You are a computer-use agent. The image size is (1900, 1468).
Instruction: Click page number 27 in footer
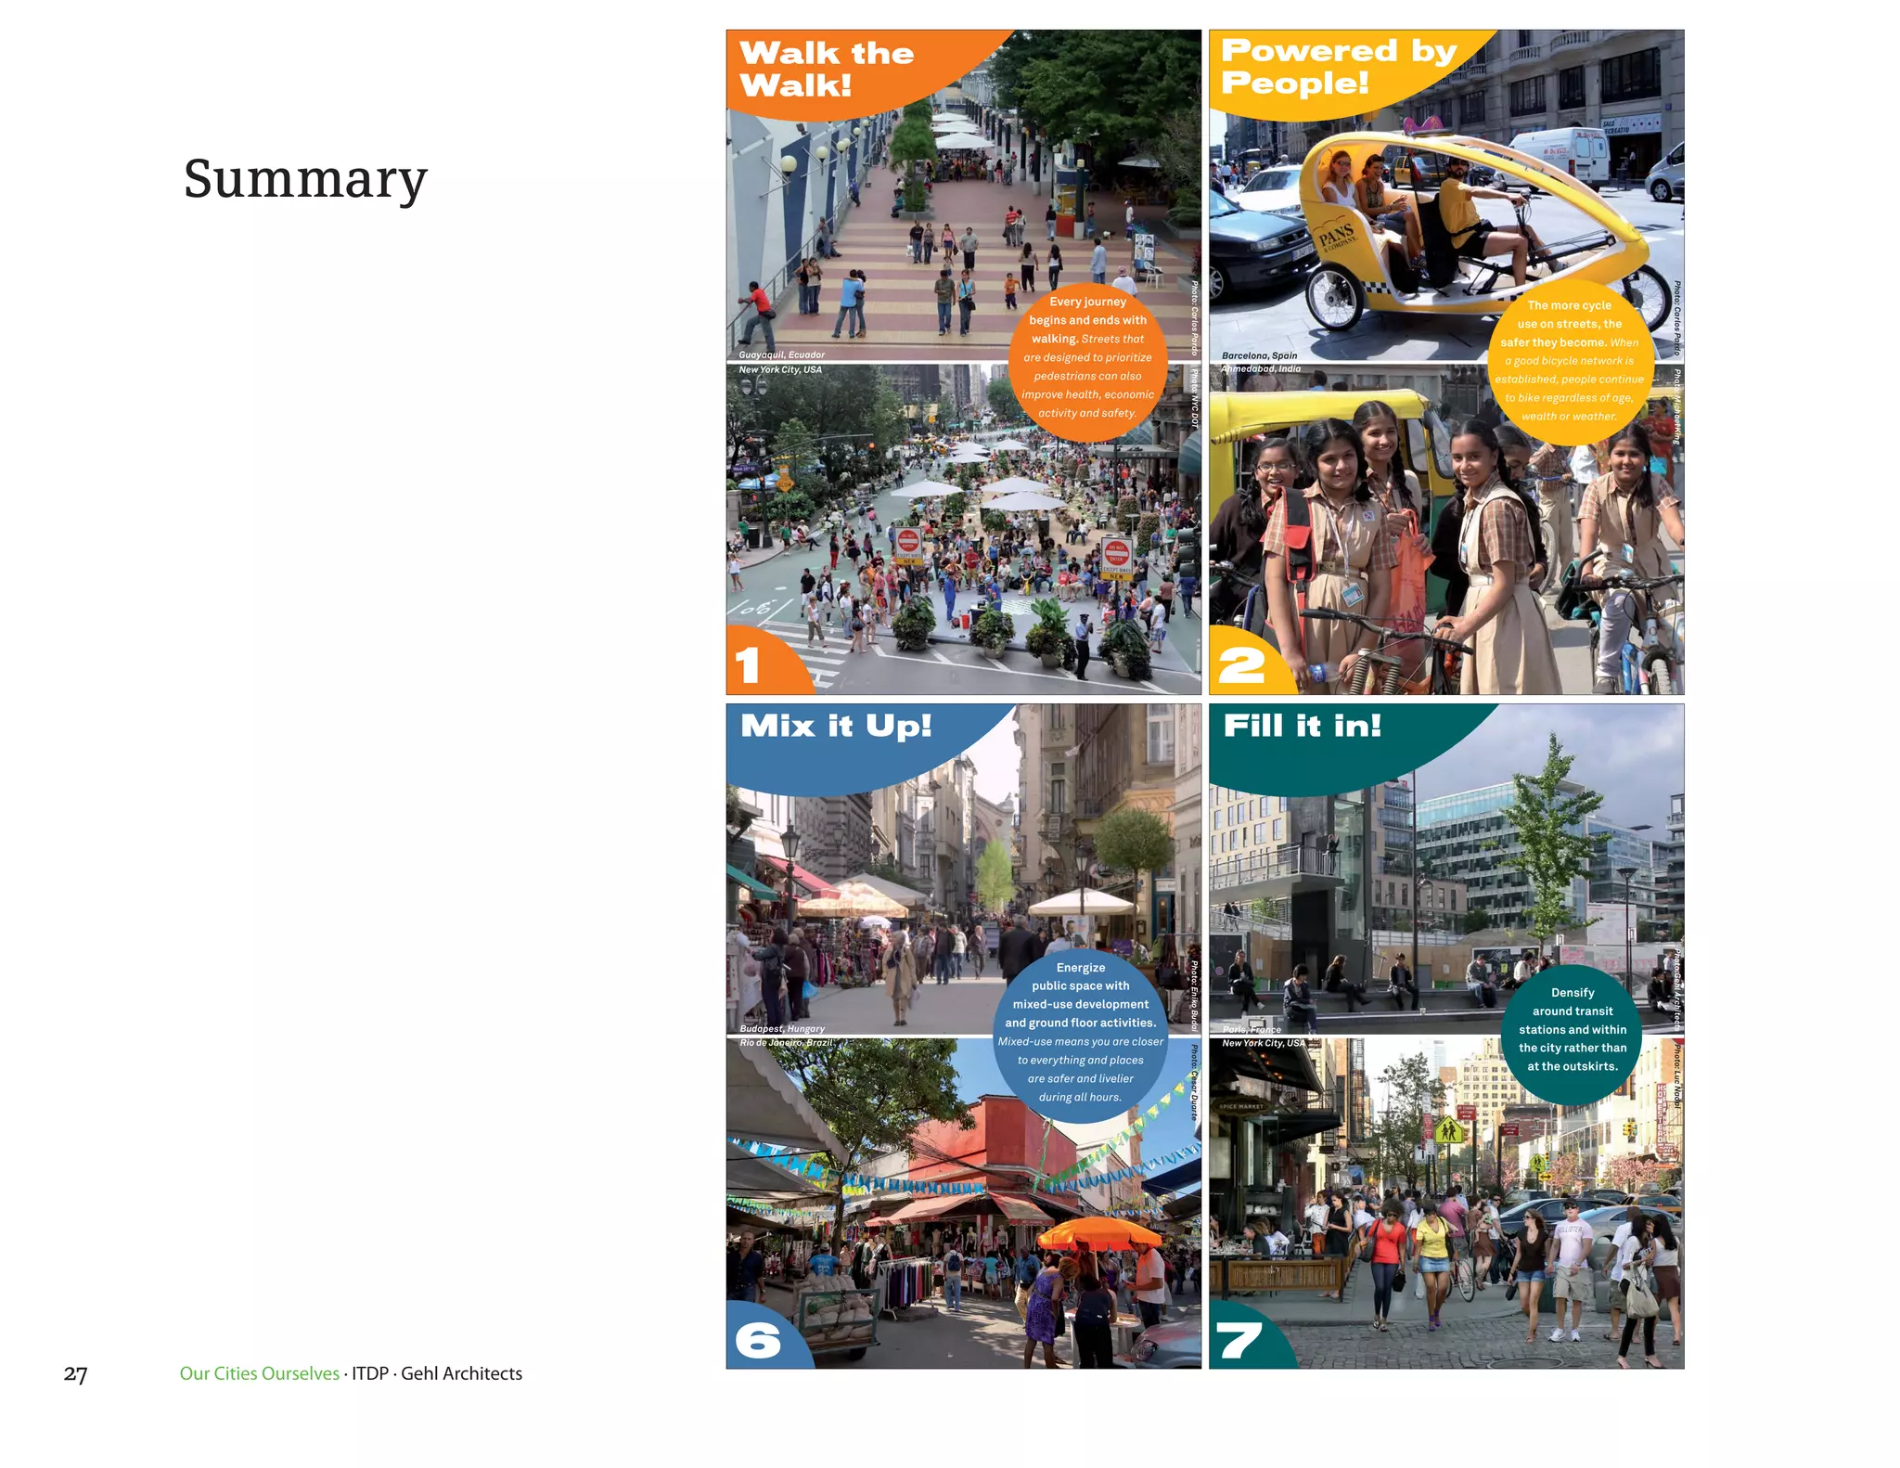coord(75,1374)
